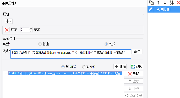Click the copy condition attribute icon

click(151, 3)
